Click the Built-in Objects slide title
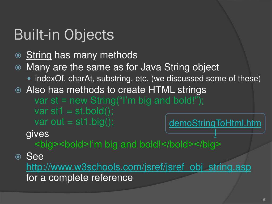This screenshot has height=204, width=272. point(64,35)
